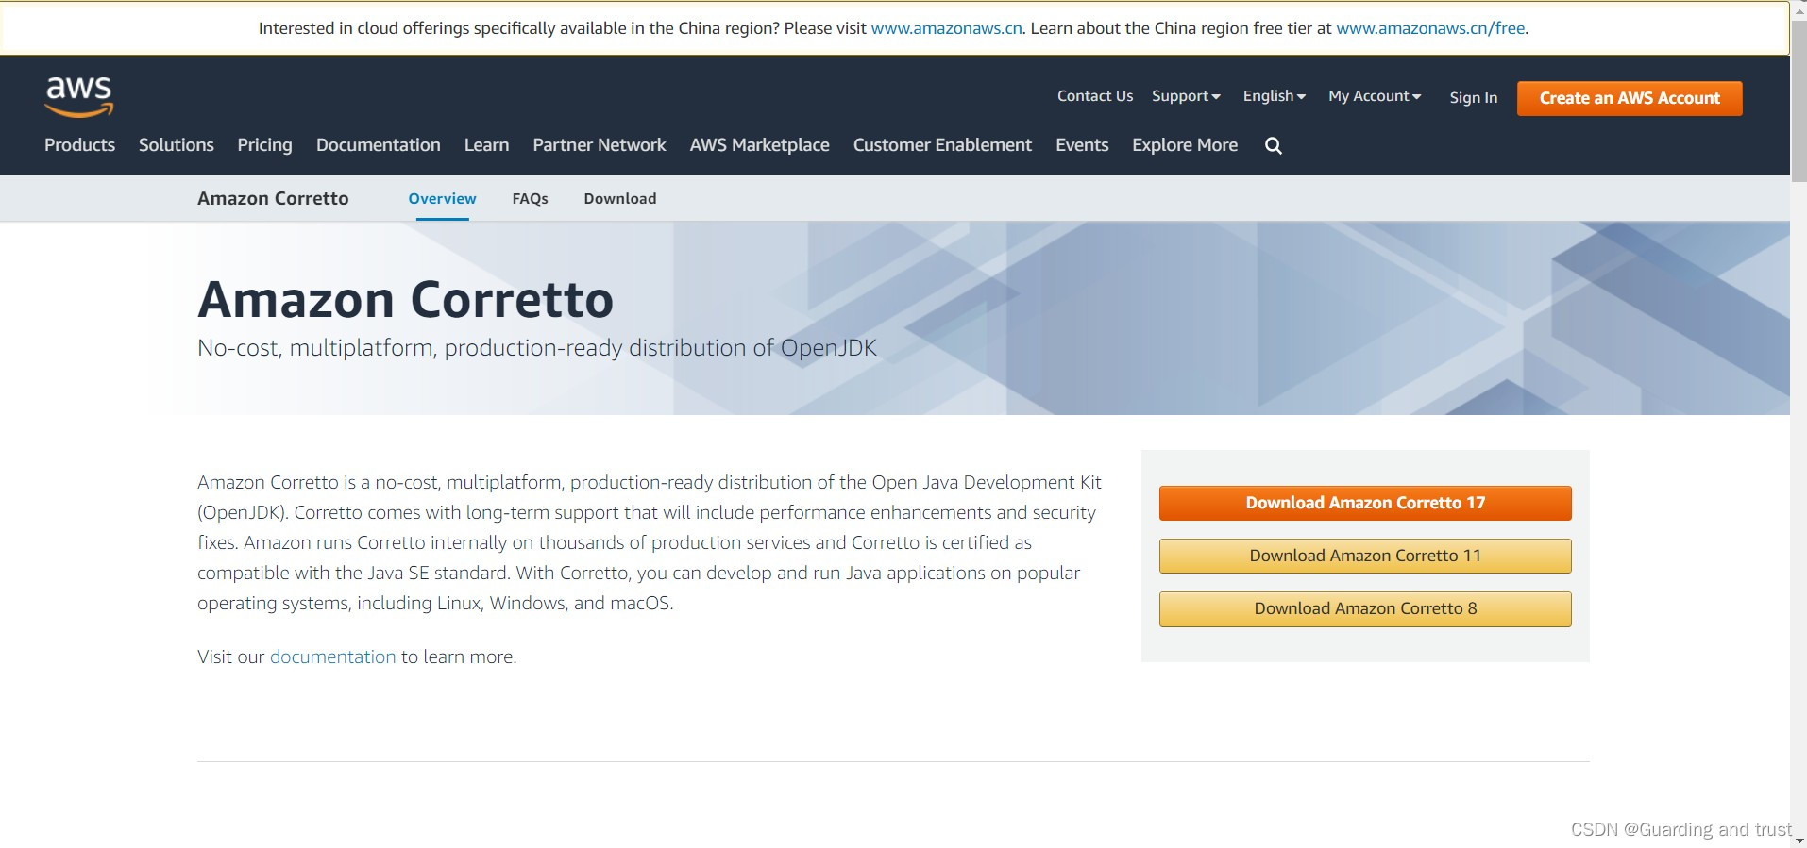Image resolution: width=1807 pixels, height=848 pixels.
Task: Select the Learn menu item
Action: point(486,145)
